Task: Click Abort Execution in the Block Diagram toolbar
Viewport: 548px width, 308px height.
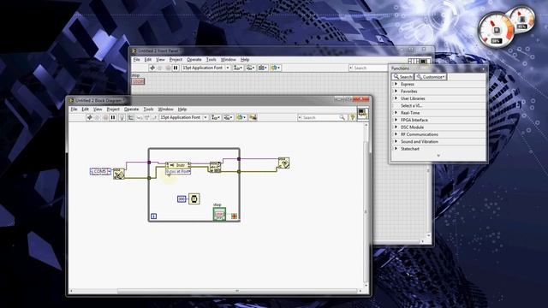Action: point(105,118)
